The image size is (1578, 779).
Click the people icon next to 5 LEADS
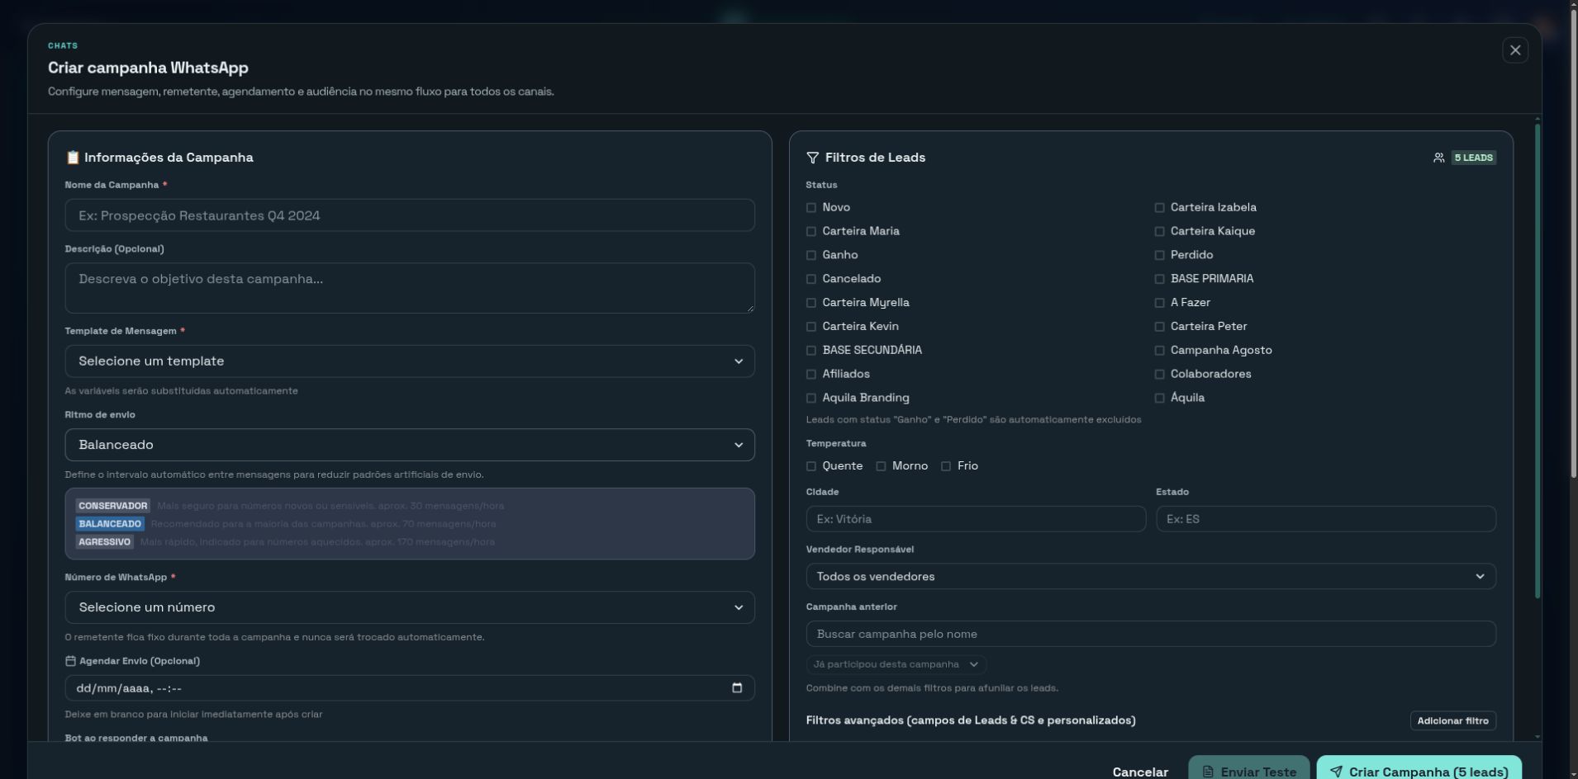tap(1438, 158)
